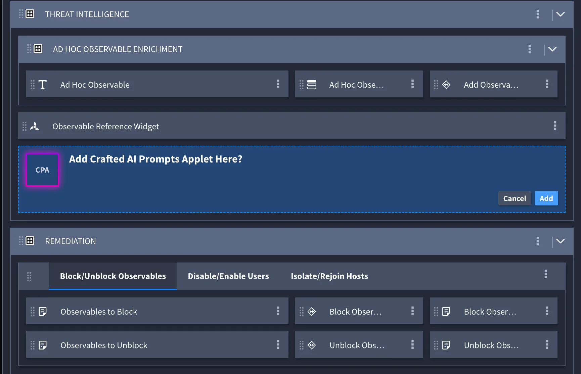This screenshot has height=374, width=581.
Task: Select Block/Unblock Observables tab
Action: click(x=113, y=276)
